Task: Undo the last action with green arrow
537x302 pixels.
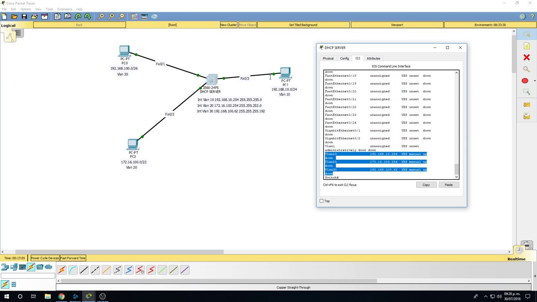Action: coord(78,16)
